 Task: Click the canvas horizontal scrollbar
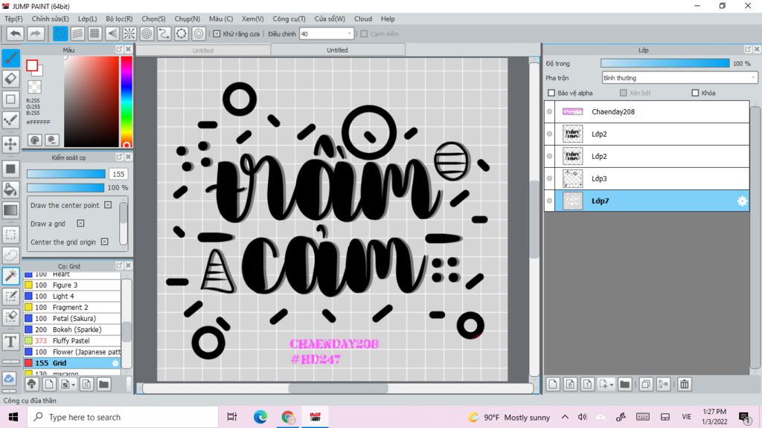click(x=339, y=388)
